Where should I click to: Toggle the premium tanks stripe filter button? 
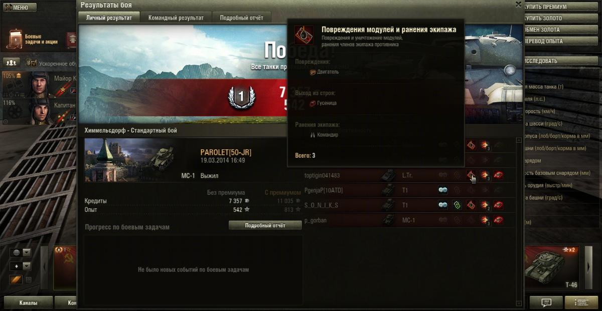pos(16,279)
